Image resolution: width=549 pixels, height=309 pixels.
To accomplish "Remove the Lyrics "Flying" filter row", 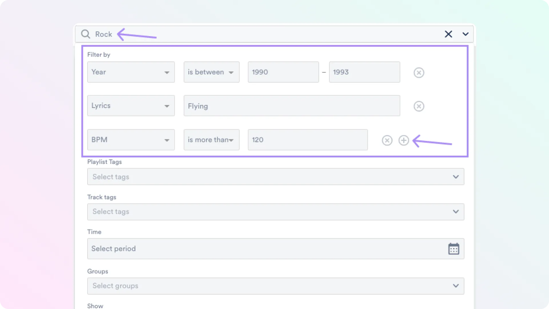I will pos(419,106).
